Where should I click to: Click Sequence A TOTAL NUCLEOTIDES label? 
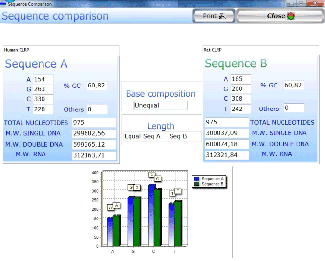click(x=36, y=123)
